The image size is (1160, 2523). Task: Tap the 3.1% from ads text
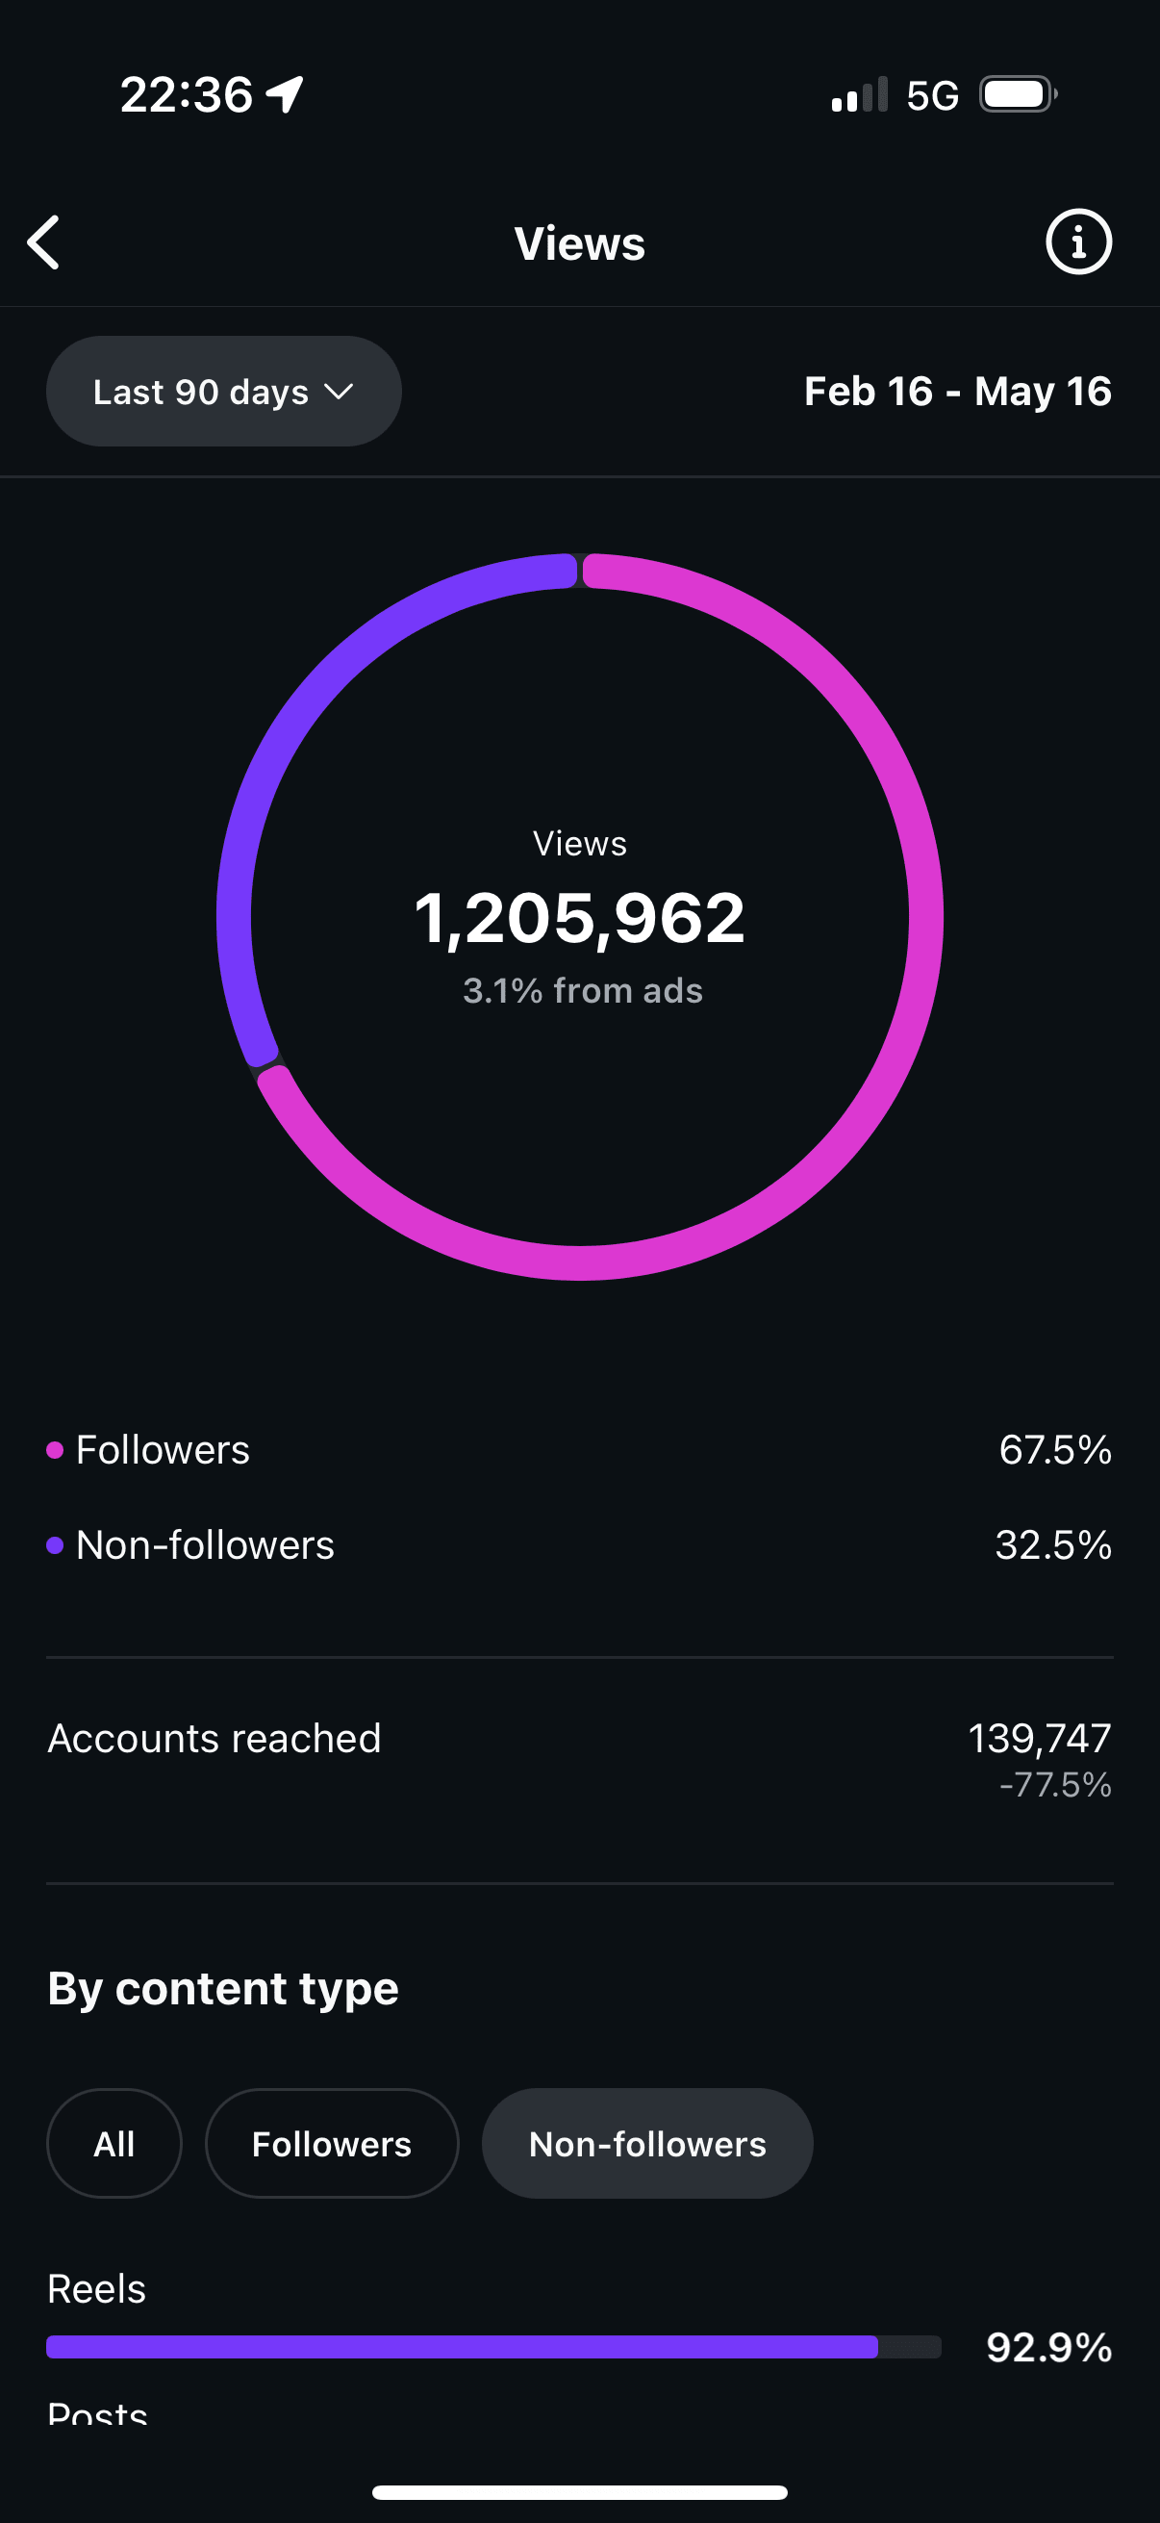point(583,990)
